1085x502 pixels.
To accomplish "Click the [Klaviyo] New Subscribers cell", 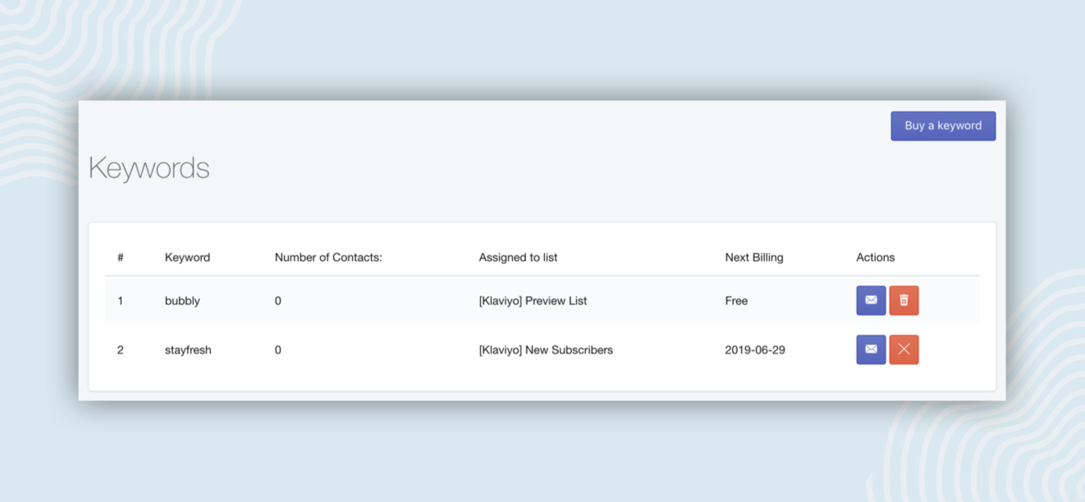I will 546,350.
